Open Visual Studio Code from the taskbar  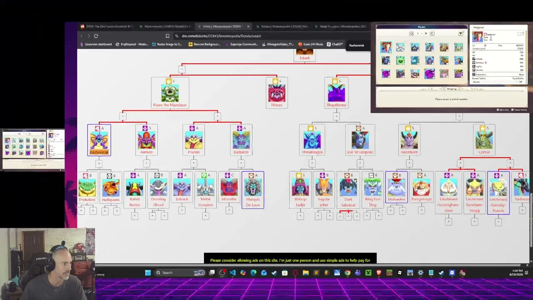(x=232, y=273)
